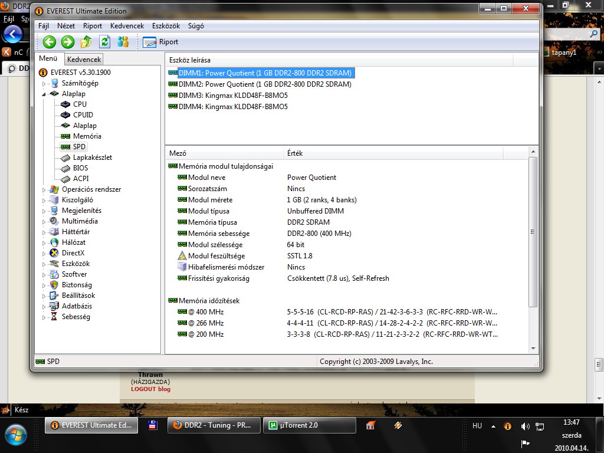The height and width of the screenshot is (453, 604).
Task: Click the Up folder arrow toolbar icon
Action: (86, 42)
